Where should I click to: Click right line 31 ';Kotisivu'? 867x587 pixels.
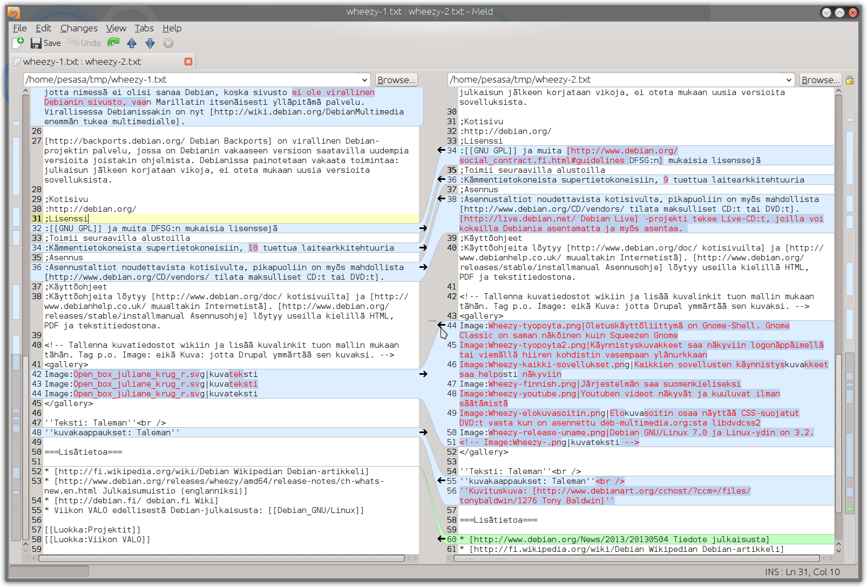click(x=481, y=122)
